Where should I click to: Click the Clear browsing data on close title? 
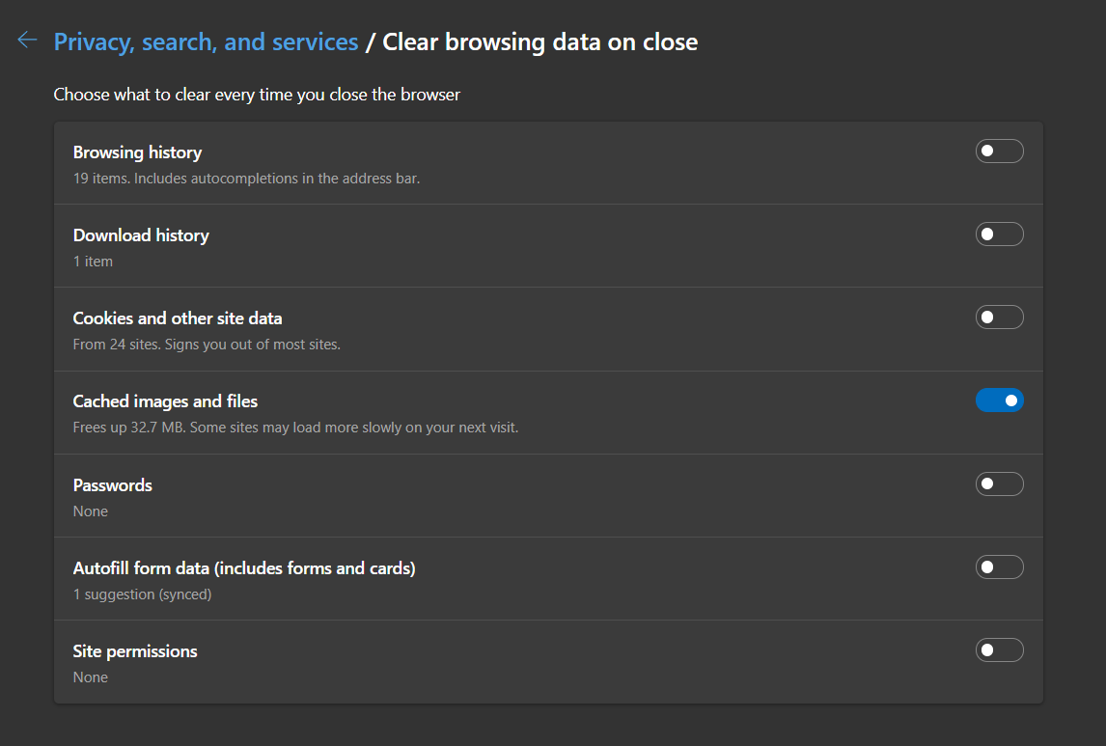point(539,41)
